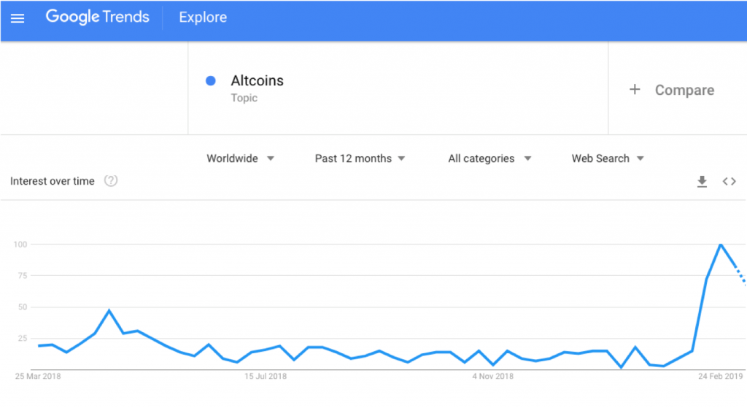Click the 24 Feb 2019 axis label
This screenshot has width=747, height=408.
720,376
